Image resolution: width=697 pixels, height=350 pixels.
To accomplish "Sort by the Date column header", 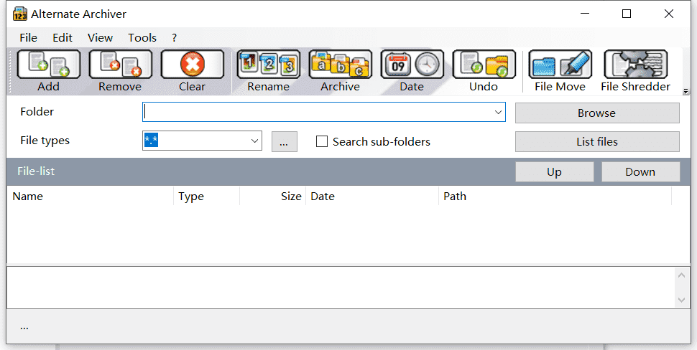I will pyautogui.click(x=372, y=196).
